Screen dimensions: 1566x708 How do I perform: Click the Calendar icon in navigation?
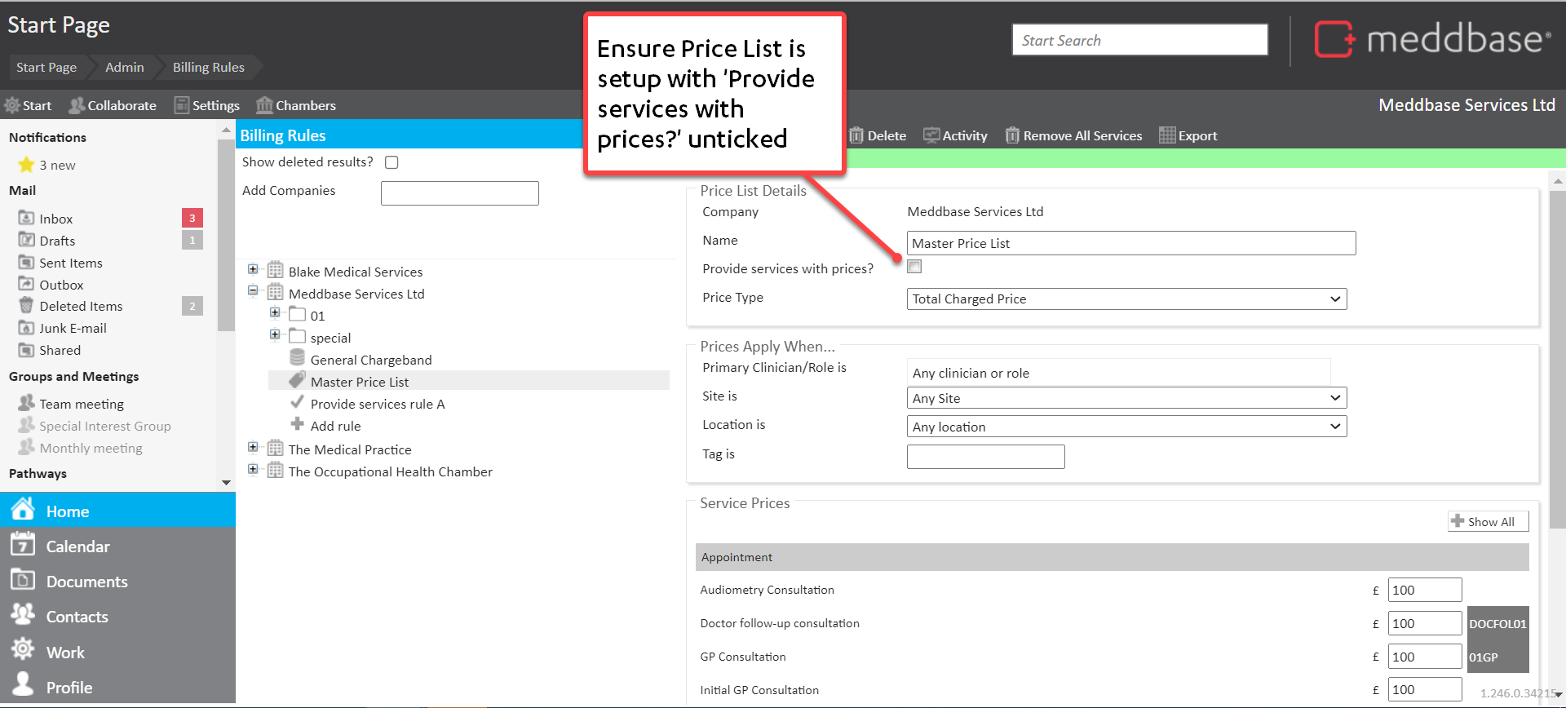pos(23,545)
